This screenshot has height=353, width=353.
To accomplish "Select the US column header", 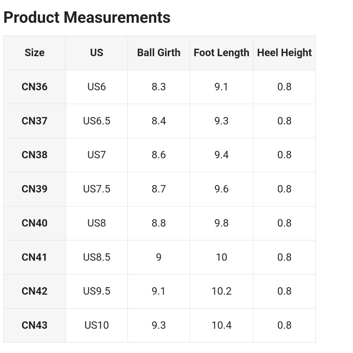I will click(x=97, y=53).
